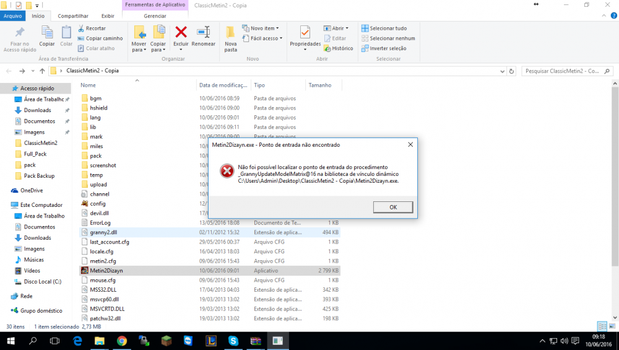Open Microsoft Edge from taskbar
Image resolution: width=619 pixels, height=350 pixels.
click(77, 341)
